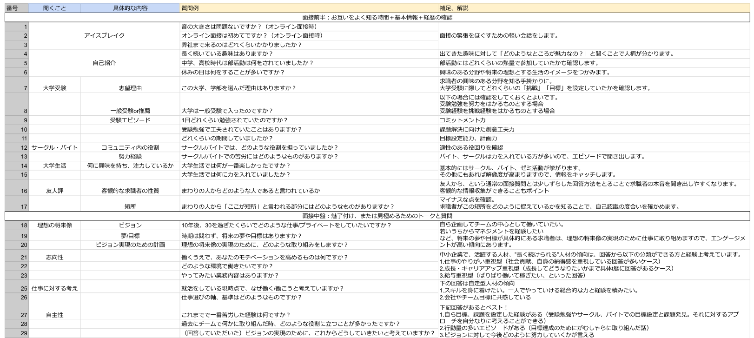
Task: Select the 夢/目標 cell
Action: (x=130, y=236)
